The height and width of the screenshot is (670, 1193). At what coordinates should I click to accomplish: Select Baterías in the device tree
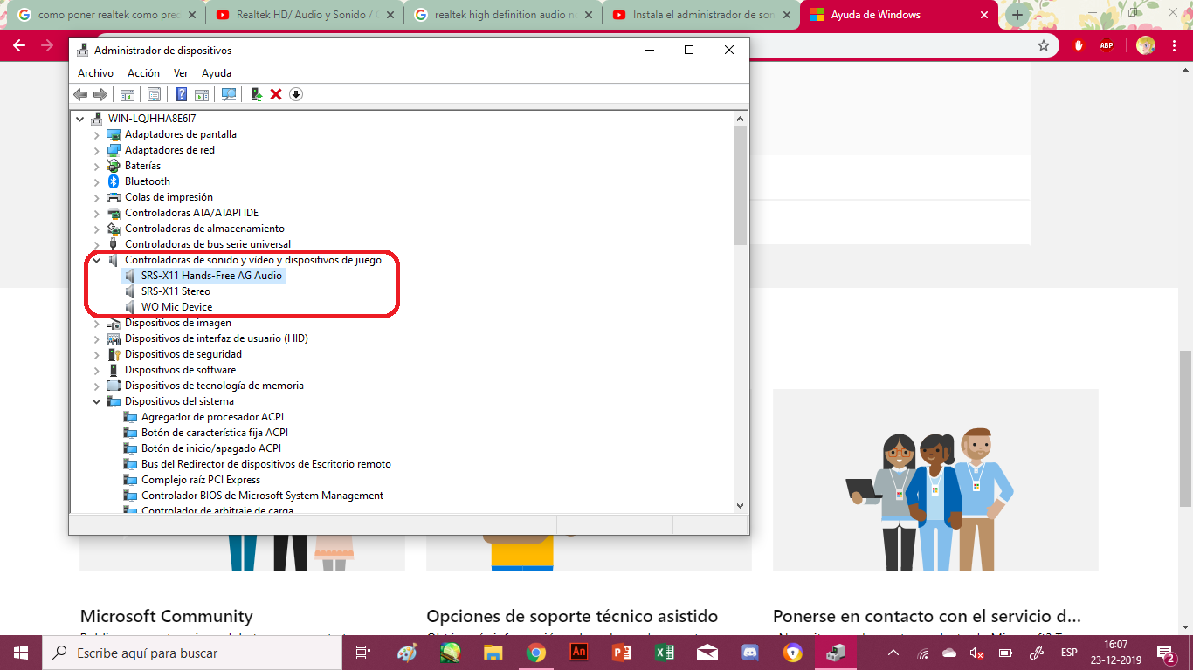[142, 166]
